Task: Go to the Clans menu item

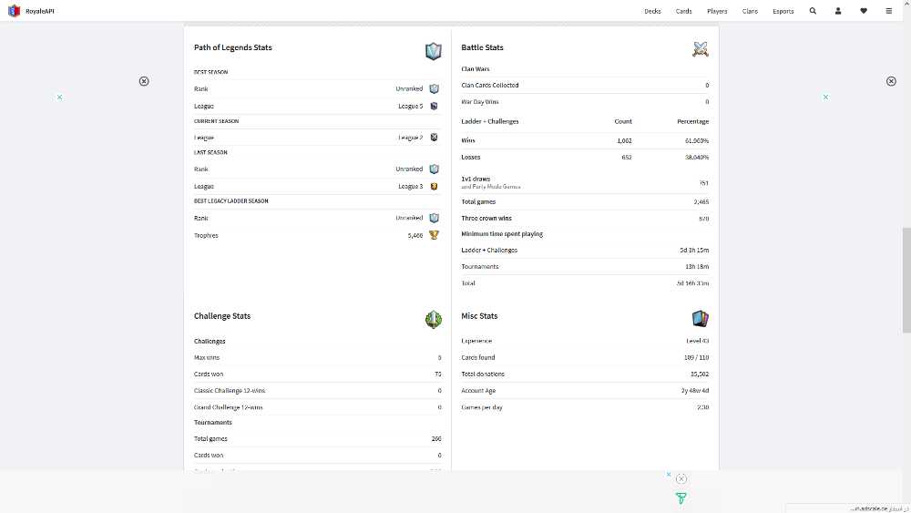Action: [x=750, y=11]
